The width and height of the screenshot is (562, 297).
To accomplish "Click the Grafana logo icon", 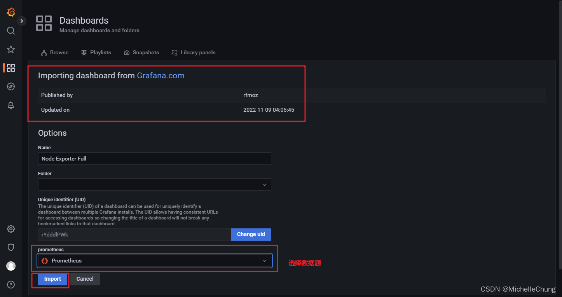I will click(11, 12).
